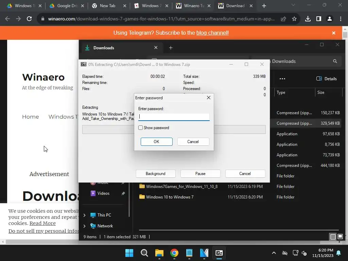Viewport: 348px width, 261px height.
Task: Open the 7-Zip taskbar icon
Action: 219,253
